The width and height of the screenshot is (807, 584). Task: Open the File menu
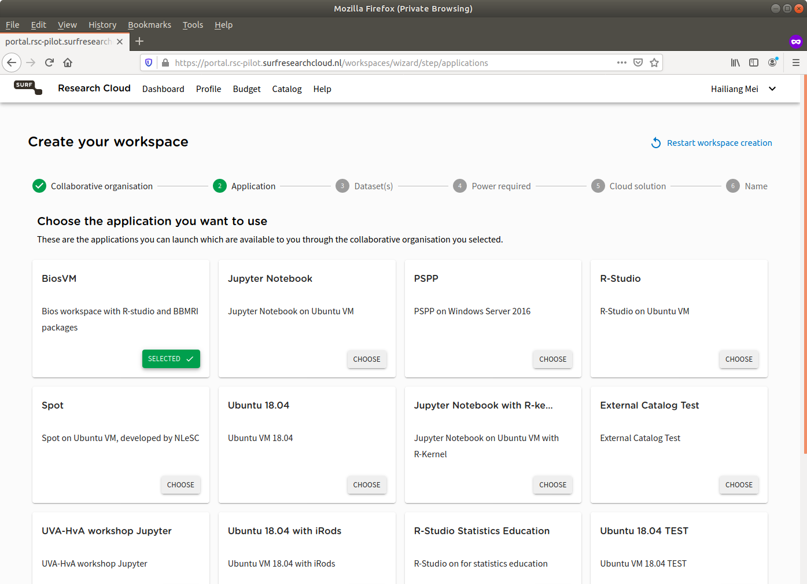pyautogui.click(x=12, y=25)
